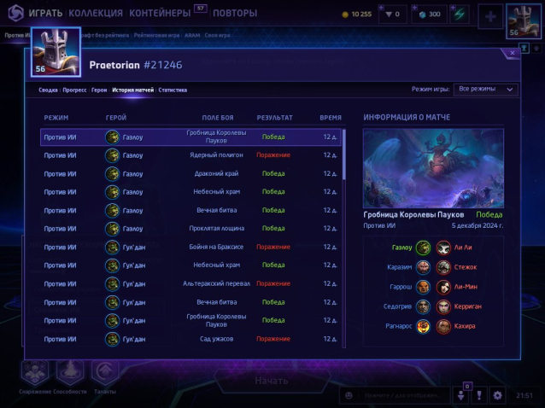545x408 pixels.
Task: Click the exclamation notification icon
Action: (x=479, y=395)
